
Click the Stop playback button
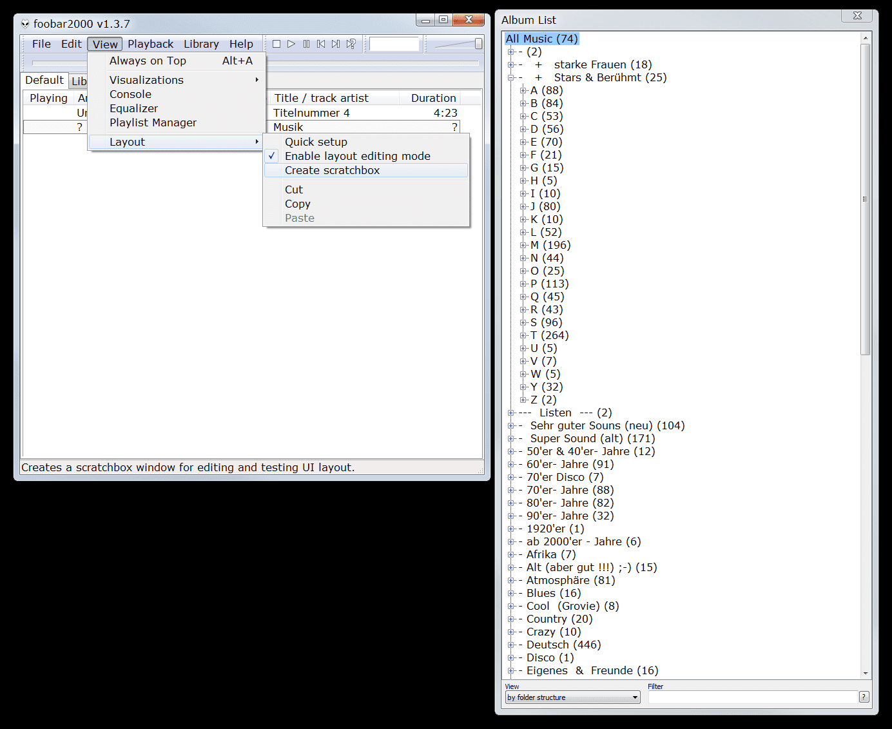point(276,44)
